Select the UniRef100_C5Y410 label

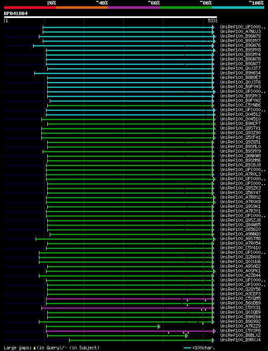coord(240,248)
